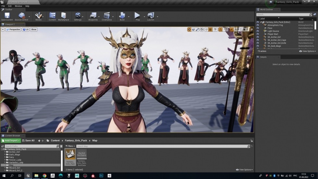Go back in Content Browser history

39,141
